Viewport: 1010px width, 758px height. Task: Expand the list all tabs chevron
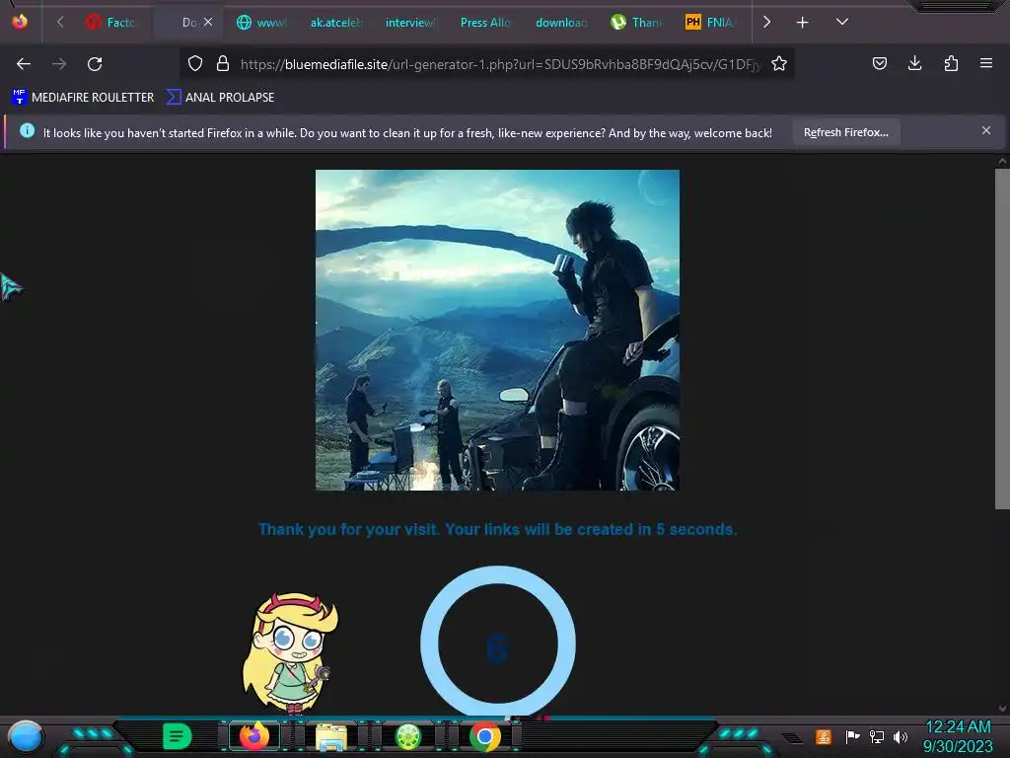842,22
